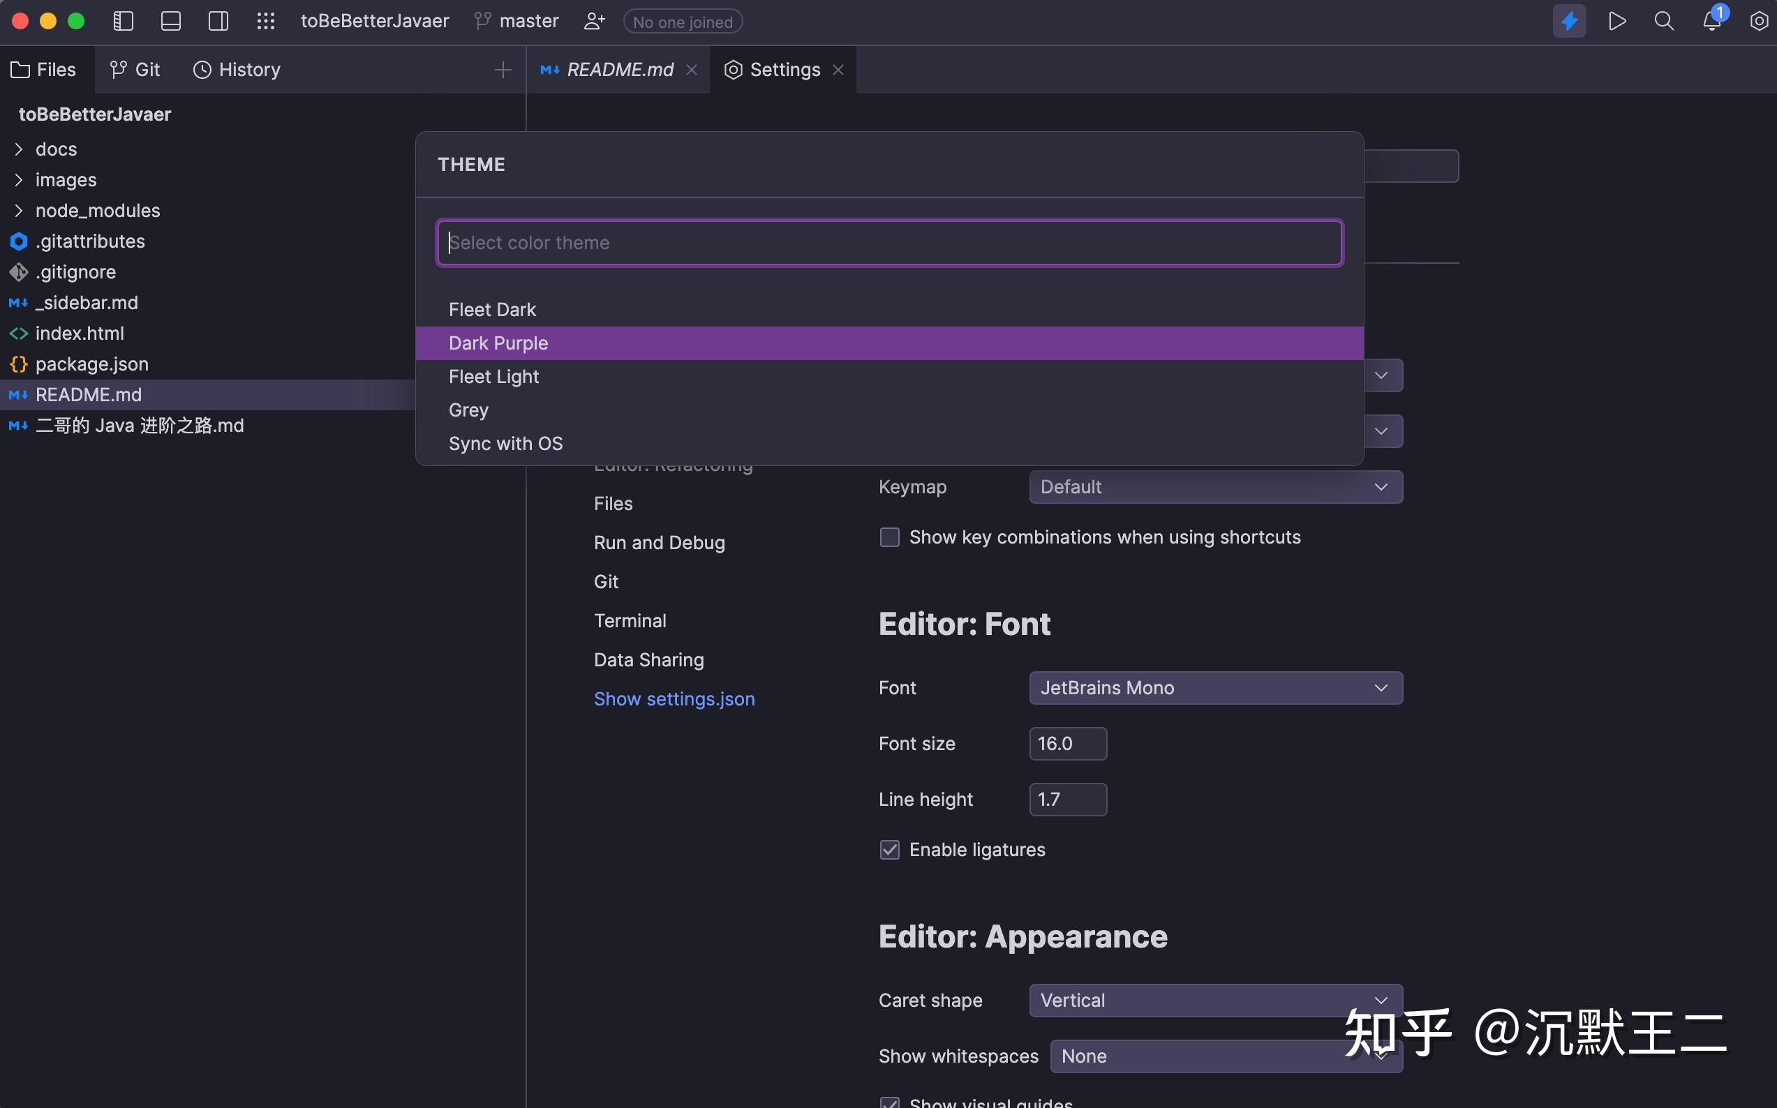Click the No one joined badge
Image resolution: width=1777 pixels, height=1108 pixels.
pyautogui.click(x=683, y=22)
